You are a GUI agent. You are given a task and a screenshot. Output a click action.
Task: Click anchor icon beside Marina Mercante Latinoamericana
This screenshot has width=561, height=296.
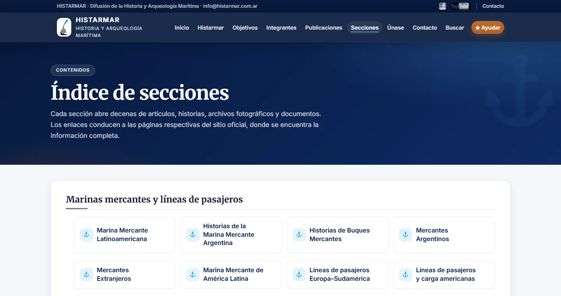(86, 235)
